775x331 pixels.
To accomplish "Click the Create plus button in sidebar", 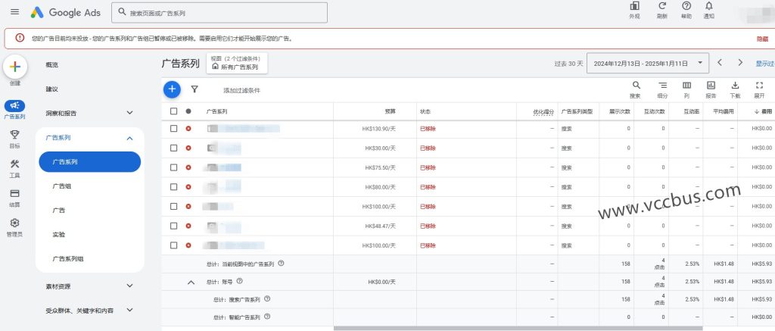I will point(14,67).
